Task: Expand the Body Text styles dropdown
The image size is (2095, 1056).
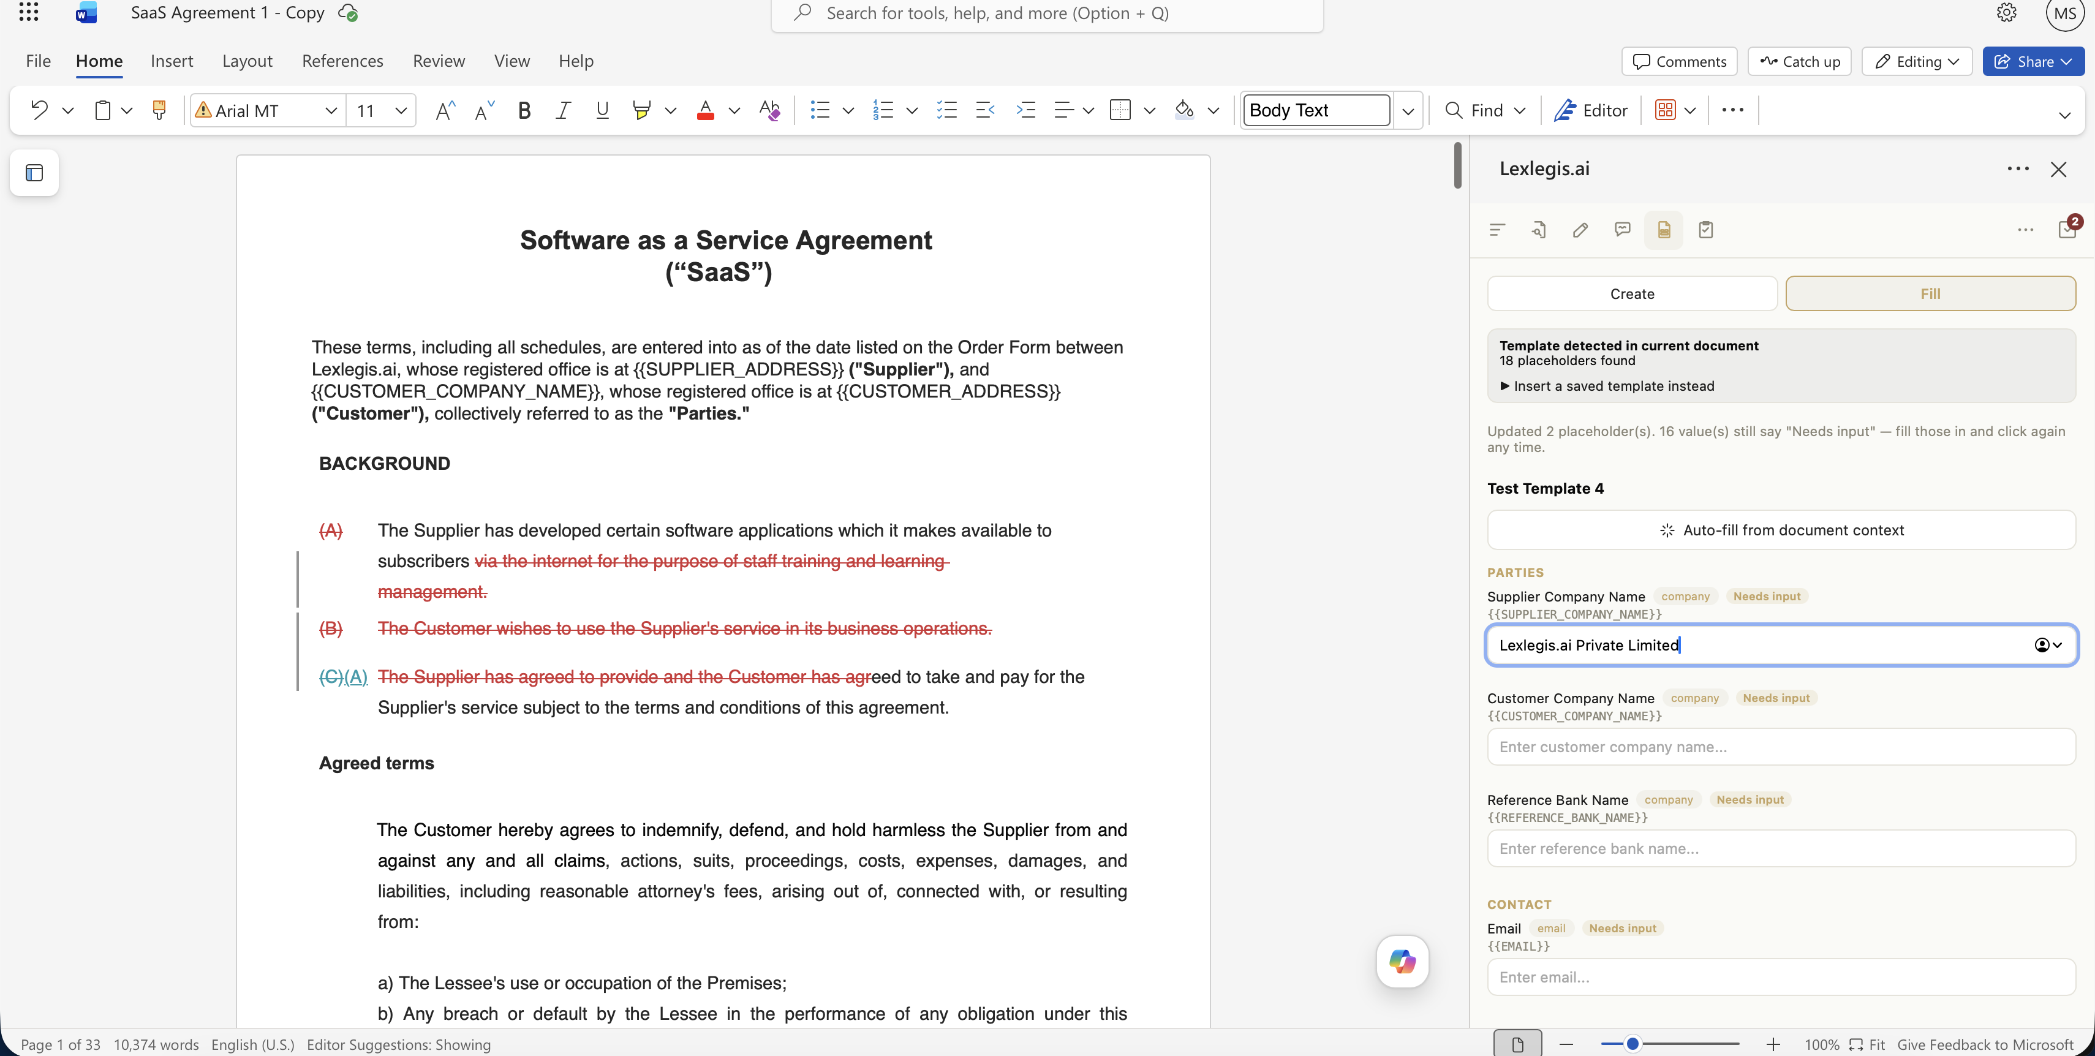Action: [x=1408, y=110]
